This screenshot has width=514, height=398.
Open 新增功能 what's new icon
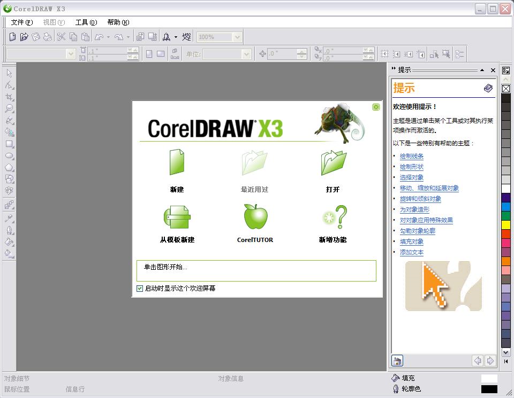pos(334,217)
